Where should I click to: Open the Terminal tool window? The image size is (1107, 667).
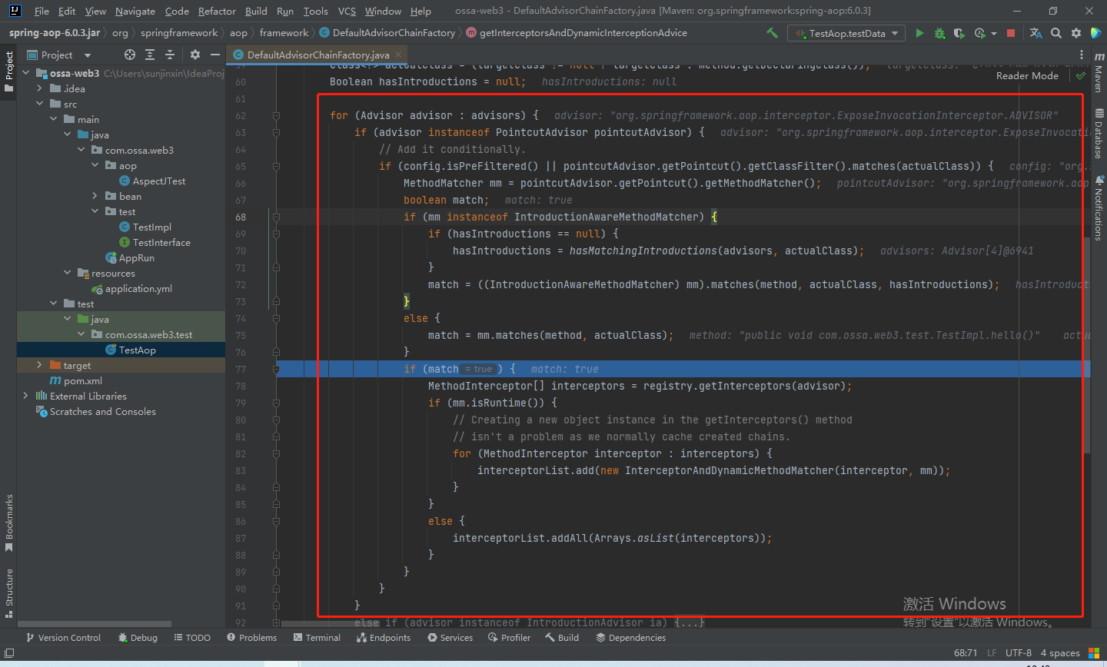coord(317,638)
